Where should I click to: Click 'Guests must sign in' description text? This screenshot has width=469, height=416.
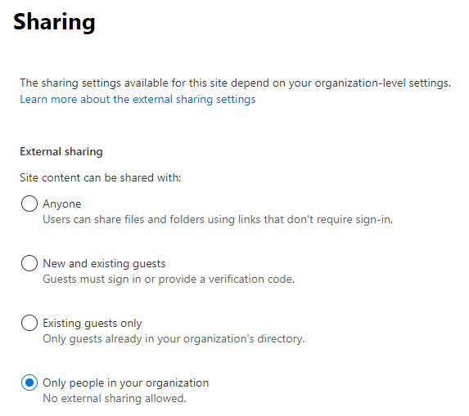pyautogui.click(x=169, y=280)
